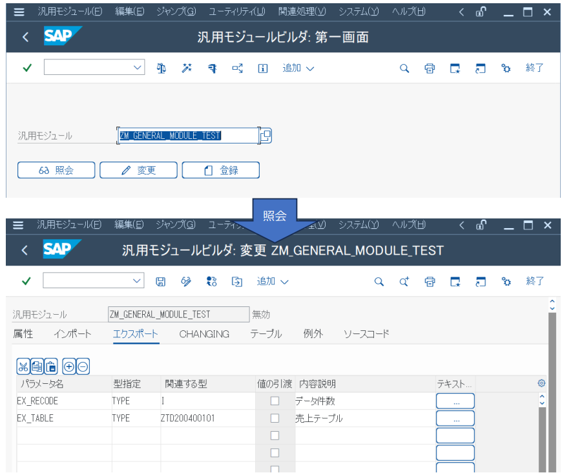The height and width of the screenshot is (475, 573).
Task: Open the ユーティリティ(U) menu in the top window
Action: [237, 12]
